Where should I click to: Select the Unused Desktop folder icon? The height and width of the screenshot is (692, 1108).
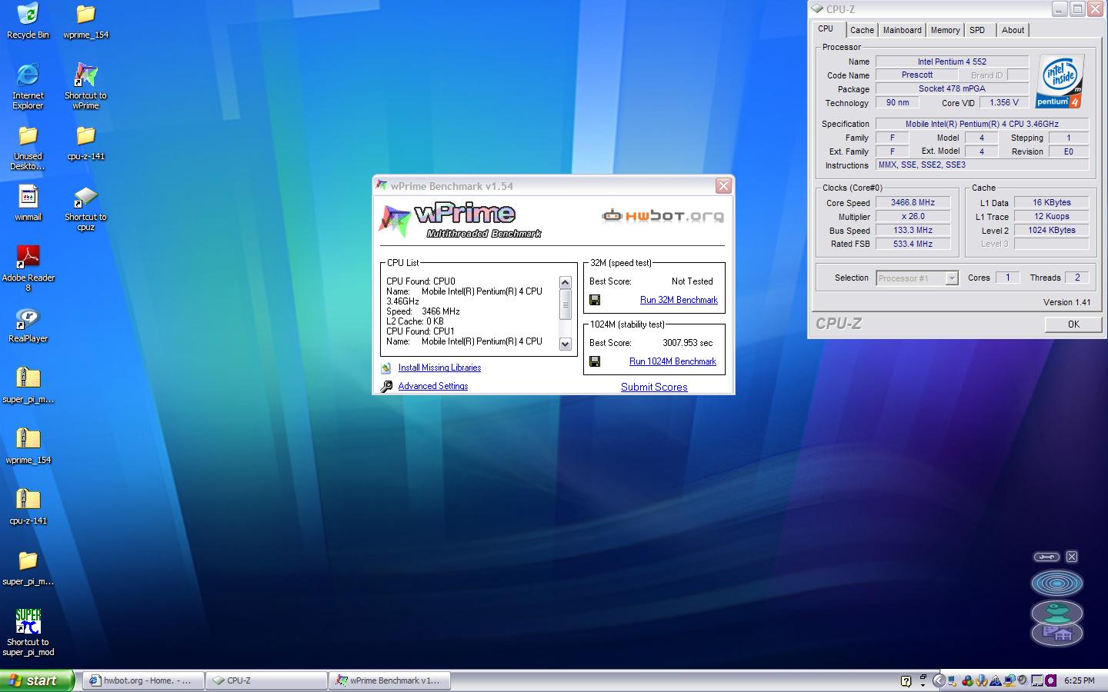click(28, 148)
